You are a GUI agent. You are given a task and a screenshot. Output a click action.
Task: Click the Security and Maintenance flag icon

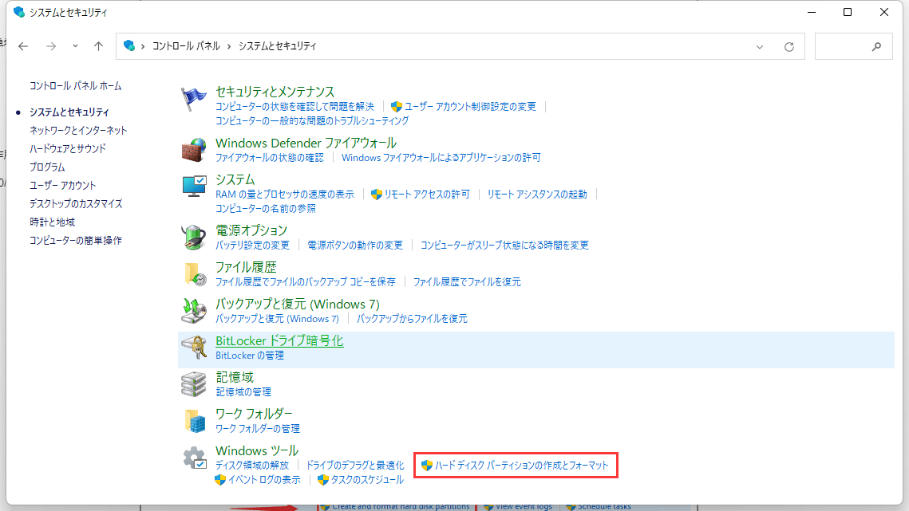click(x=193, y=97)
